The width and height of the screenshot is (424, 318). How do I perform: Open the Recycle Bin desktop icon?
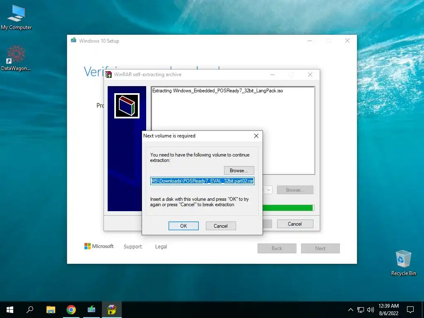click(403, 263)
